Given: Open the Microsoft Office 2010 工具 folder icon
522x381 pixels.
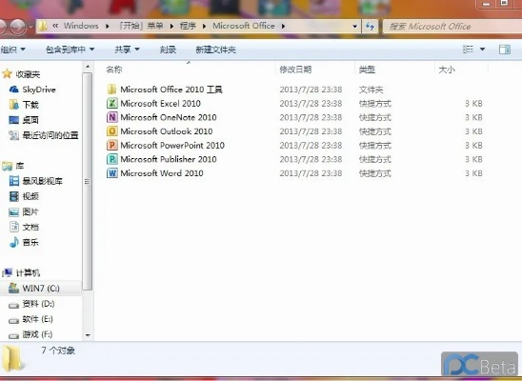Looking at the screenshot, I should (111, 90).
